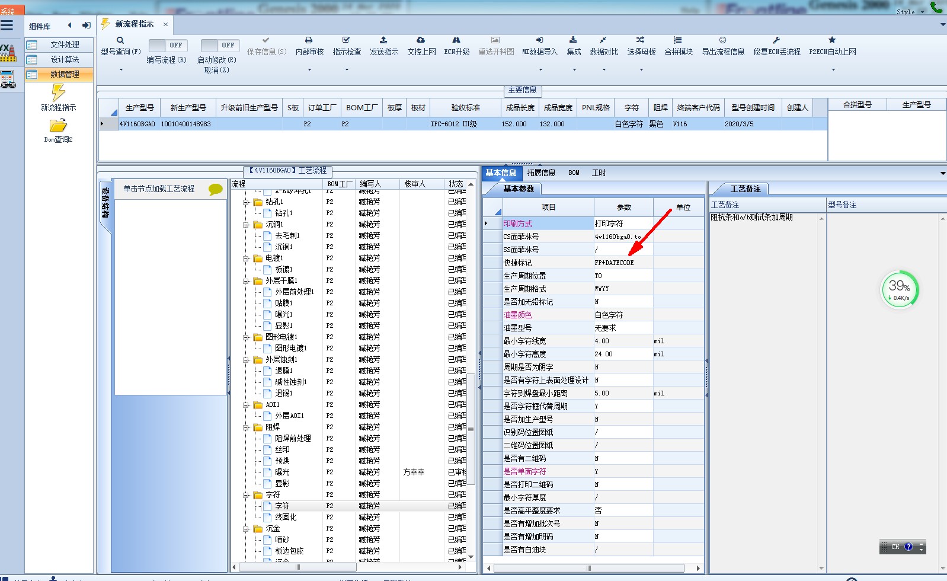Open 文件处理 in component library
The width and height of the screenshot is (947, 581).
pyautogui.click(x=59, y=44)
